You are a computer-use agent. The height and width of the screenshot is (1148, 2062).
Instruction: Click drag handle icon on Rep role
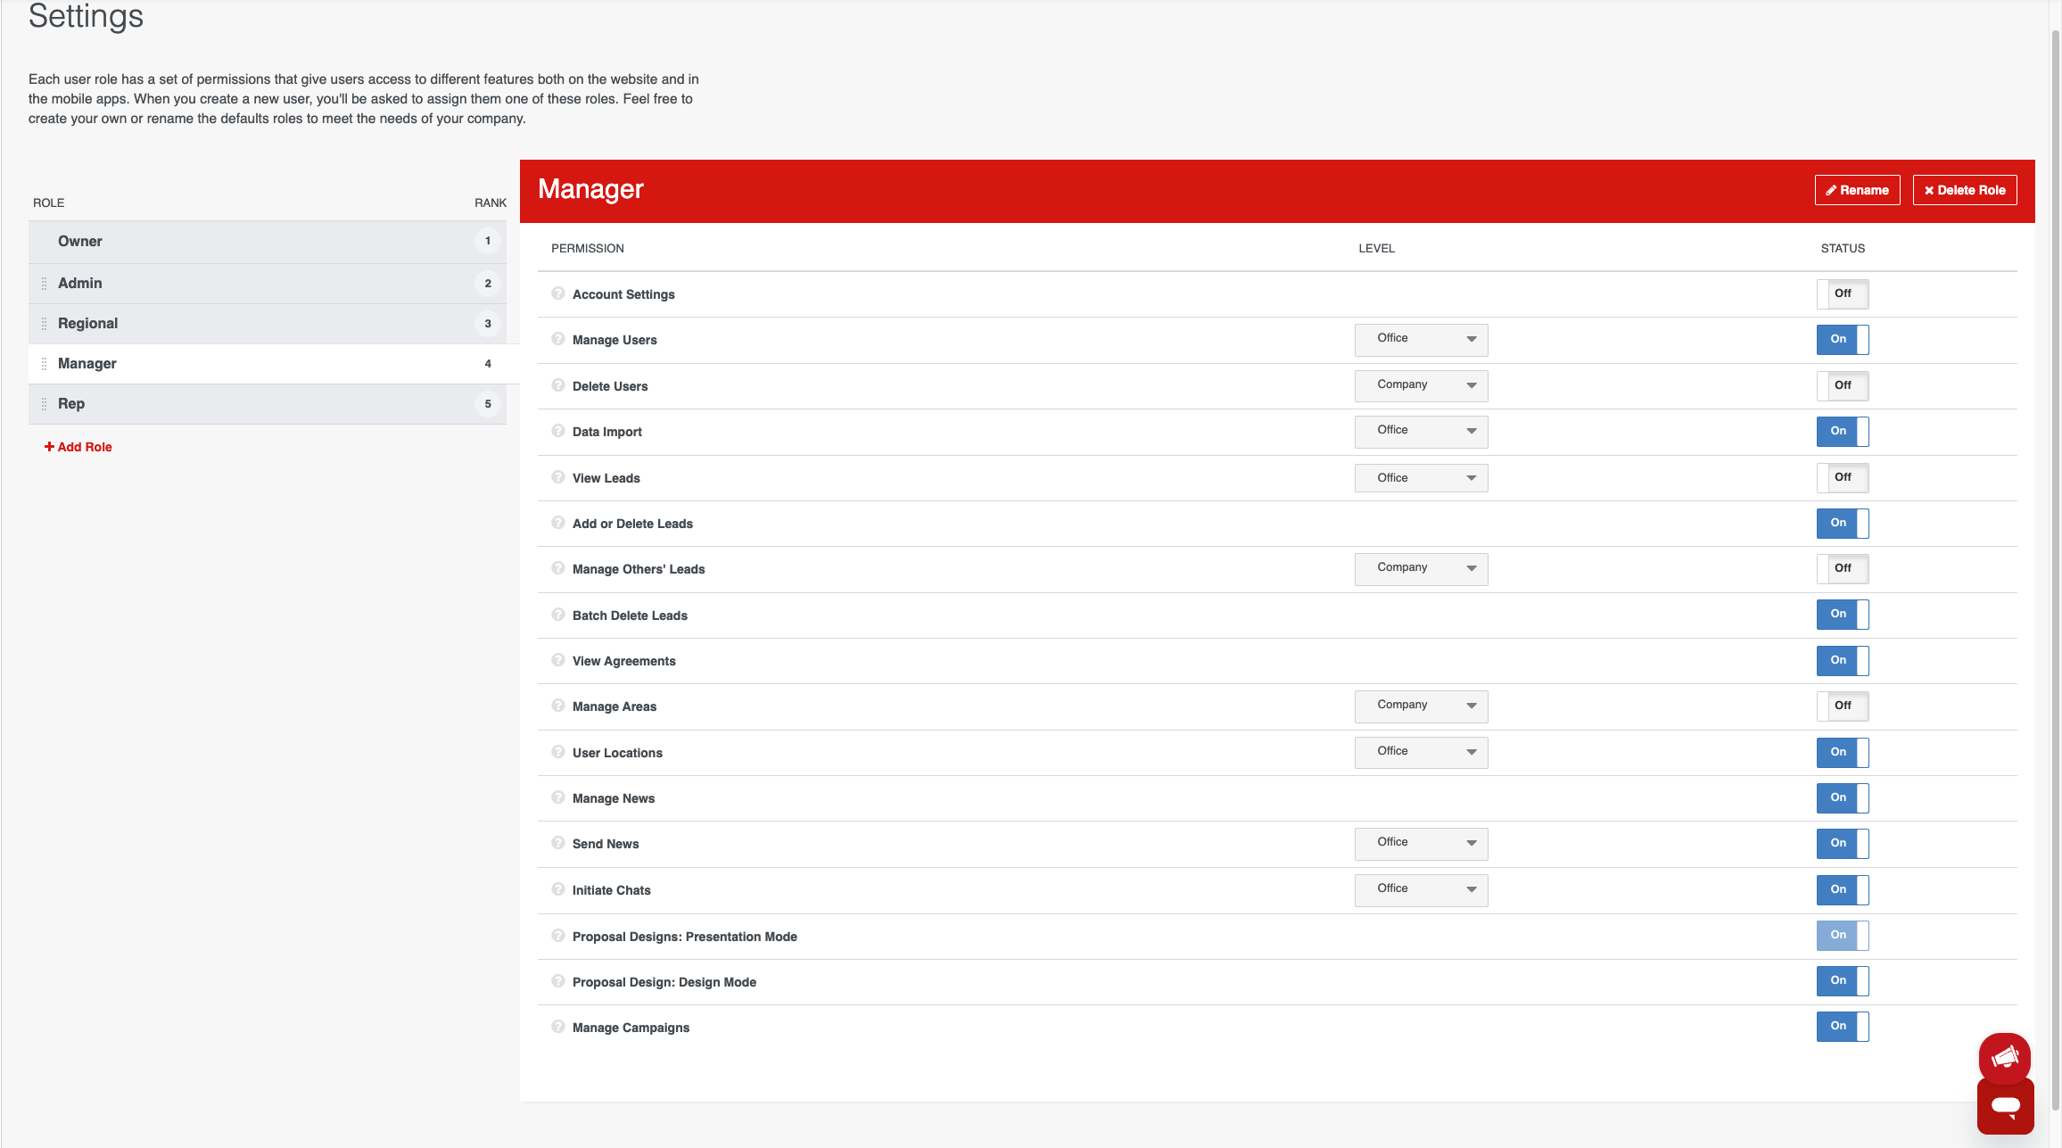pyautogui.click(x=44, y=404)
